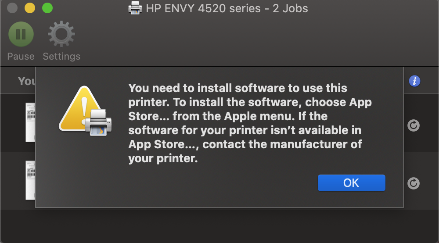Image resolution: width=439 pixels, height=243 pixels.
Task: Click the Pause text label in the toolbar
Action: pos(21,57)
